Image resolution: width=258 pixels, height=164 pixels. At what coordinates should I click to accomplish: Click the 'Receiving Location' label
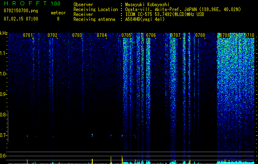96,9
